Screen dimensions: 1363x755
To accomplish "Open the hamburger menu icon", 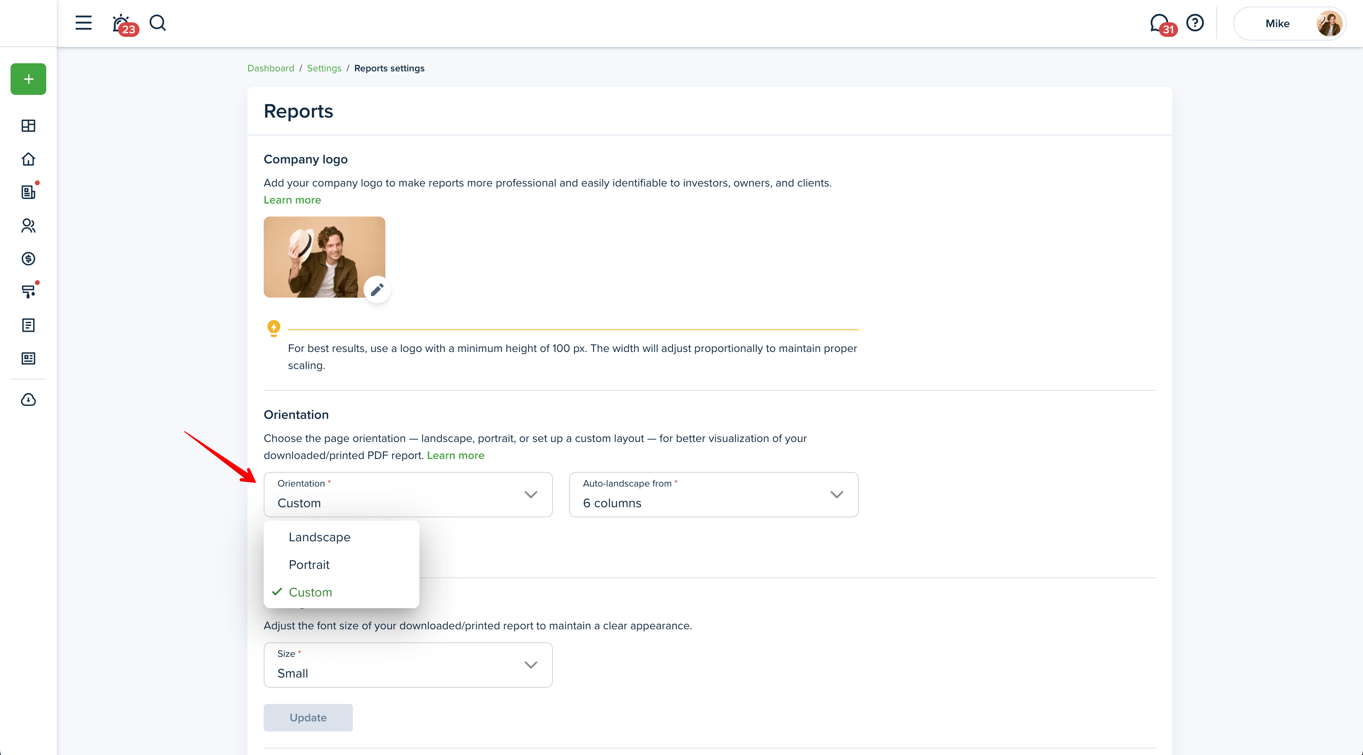I will [x=83, y=23].
